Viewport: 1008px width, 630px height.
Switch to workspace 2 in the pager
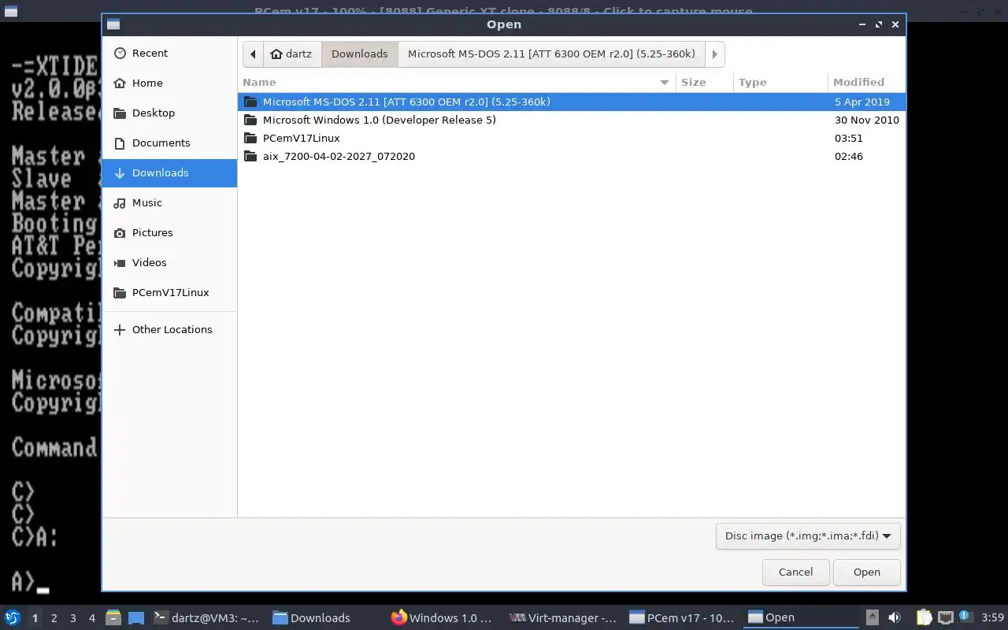tap(54, 617)
